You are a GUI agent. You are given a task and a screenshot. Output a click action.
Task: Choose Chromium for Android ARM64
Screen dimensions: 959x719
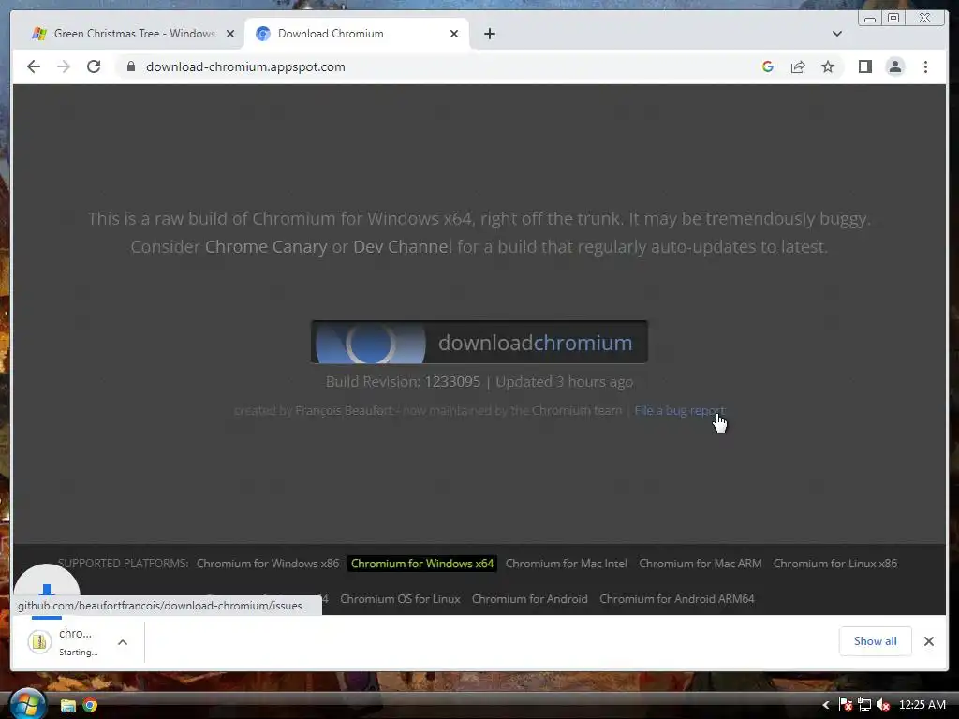click(x=676, y=598)
